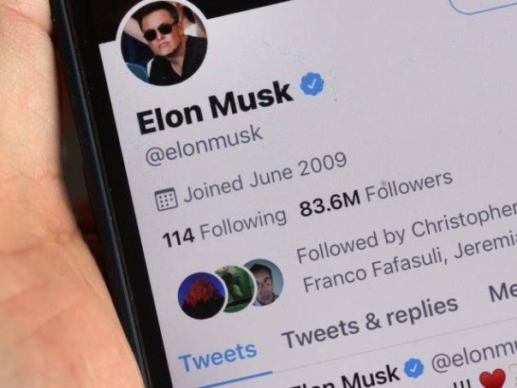Tap the outlined button at top right
This screenshot has height=388, width=517.
(484, 7)
